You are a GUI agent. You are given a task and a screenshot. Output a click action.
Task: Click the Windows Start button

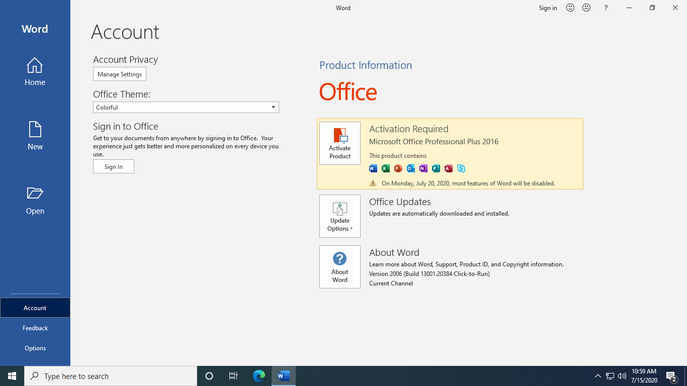click(12, 376)
